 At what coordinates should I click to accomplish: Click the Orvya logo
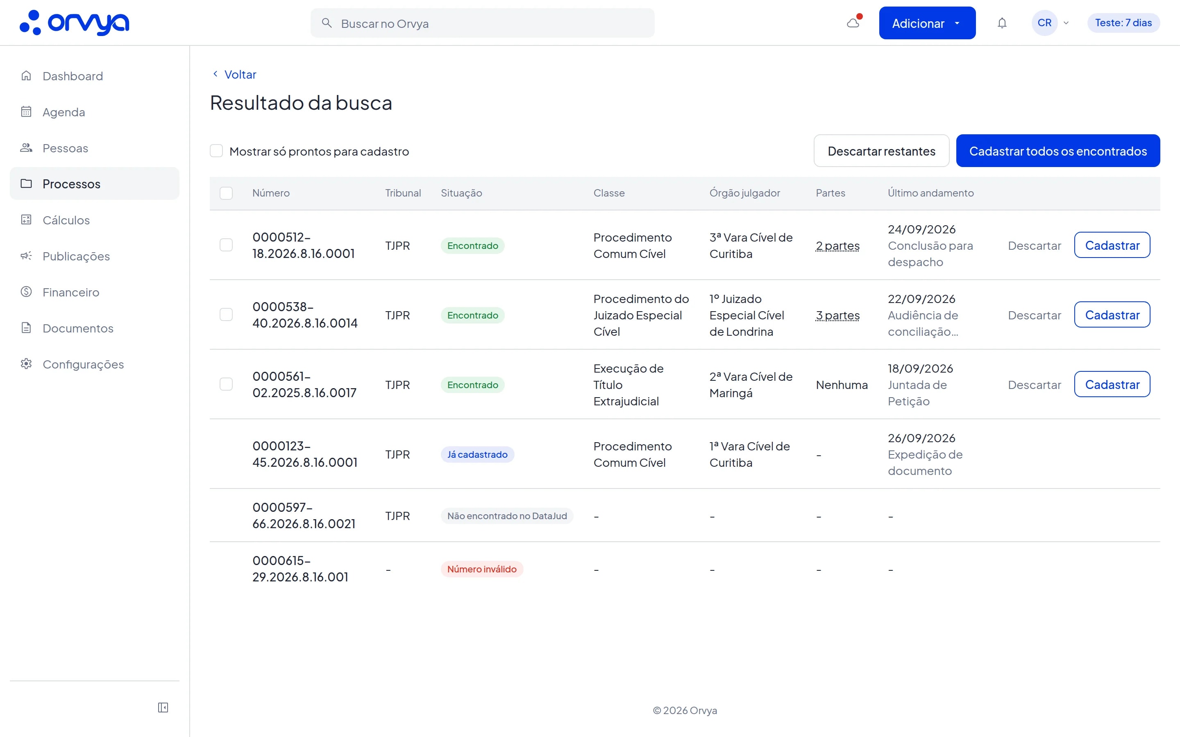(74, 23)
